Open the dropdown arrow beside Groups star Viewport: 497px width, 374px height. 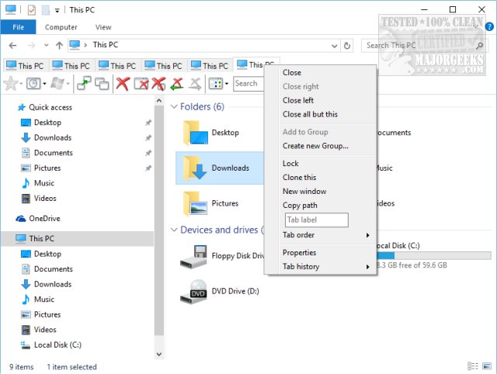(x=21, y=84)
